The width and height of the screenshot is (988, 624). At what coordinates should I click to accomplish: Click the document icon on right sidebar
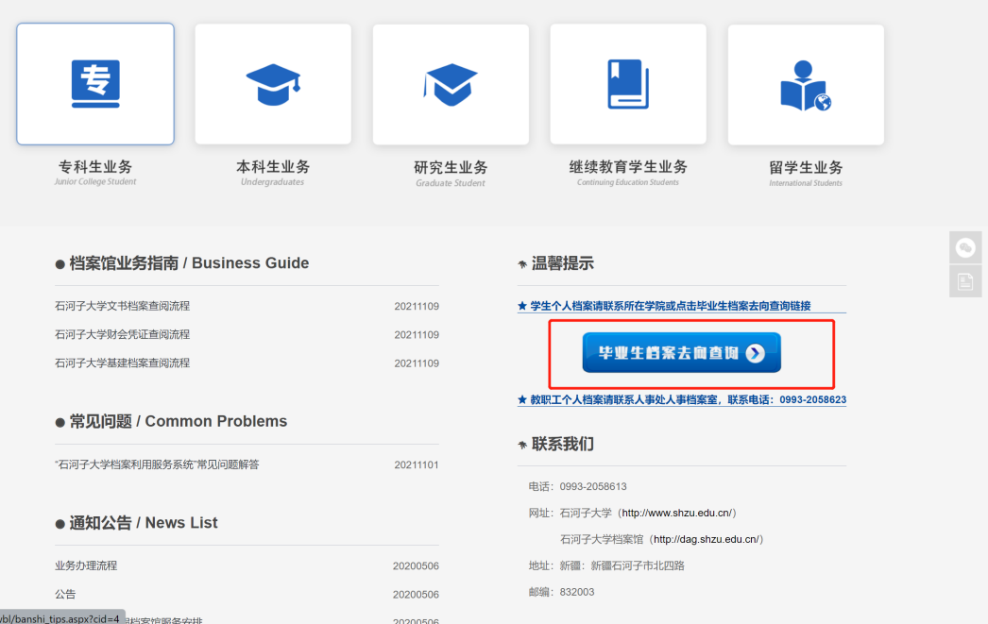click(x=966, y=281)
